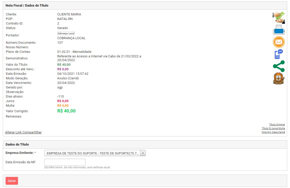Open the Título Original link
Image resolution: width=290 pixels, height=188 pixels.
pos(277,125)
